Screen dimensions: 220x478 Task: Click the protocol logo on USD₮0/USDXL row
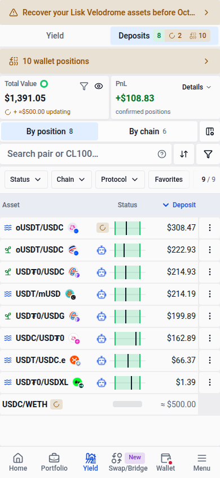click(78, 383)
